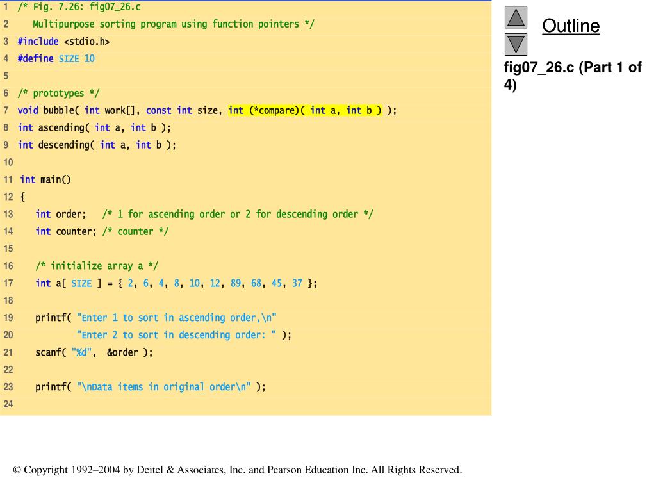Click 'int counter;' declaration

pyautogui.click(x=66, y=231)
